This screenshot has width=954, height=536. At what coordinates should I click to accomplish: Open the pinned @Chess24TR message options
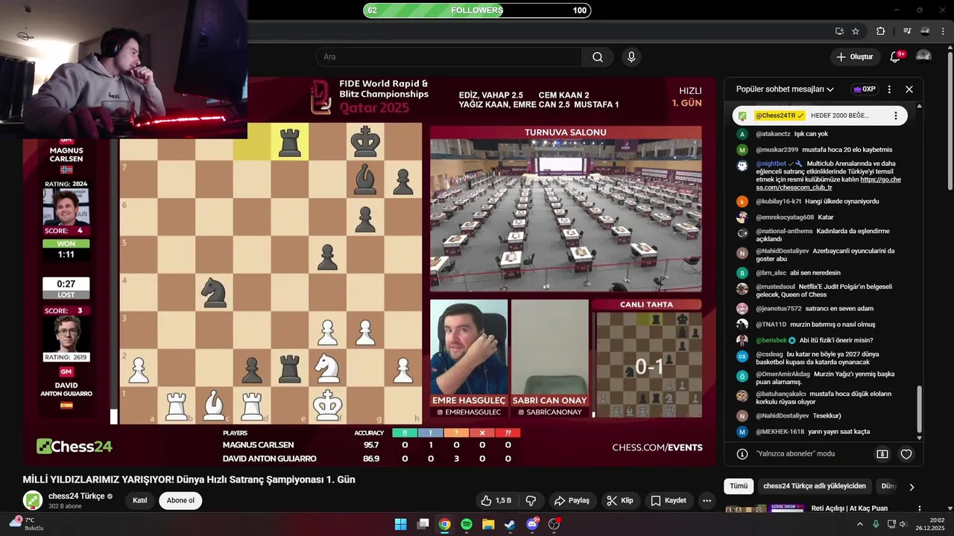[896, 115]
